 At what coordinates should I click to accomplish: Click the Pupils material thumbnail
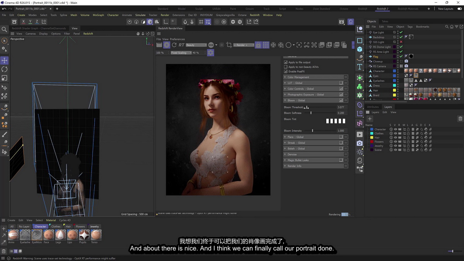[x=84, y=234]
